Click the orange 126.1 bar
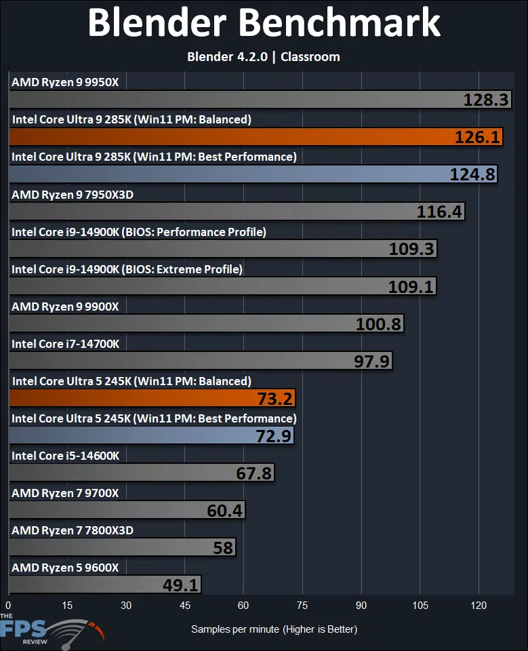528x651 pixels. pos(256,137)
